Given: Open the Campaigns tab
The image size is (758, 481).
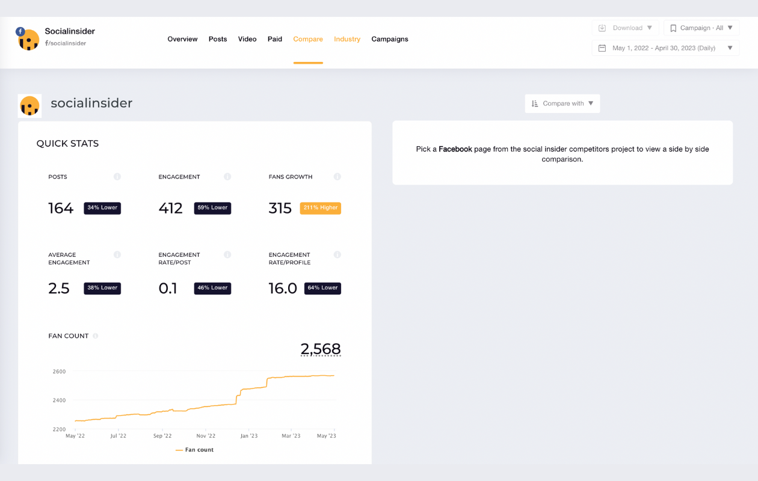Looking at the screenshot, I should pos(390,39).
